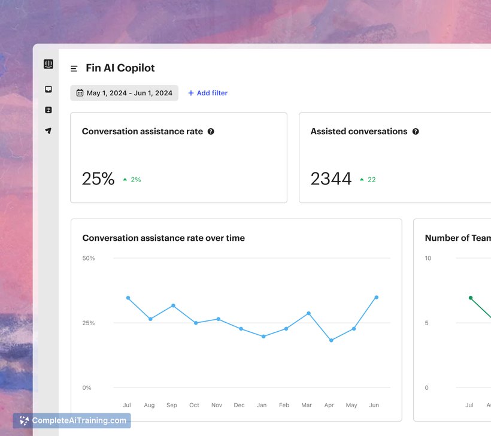
Task: Open the Fin AI bot section in sidebar
Action: click(x=49, y=110)
